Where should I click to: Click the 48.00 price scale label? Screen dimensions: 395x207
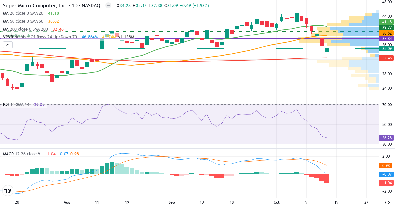tap(387, 2)
